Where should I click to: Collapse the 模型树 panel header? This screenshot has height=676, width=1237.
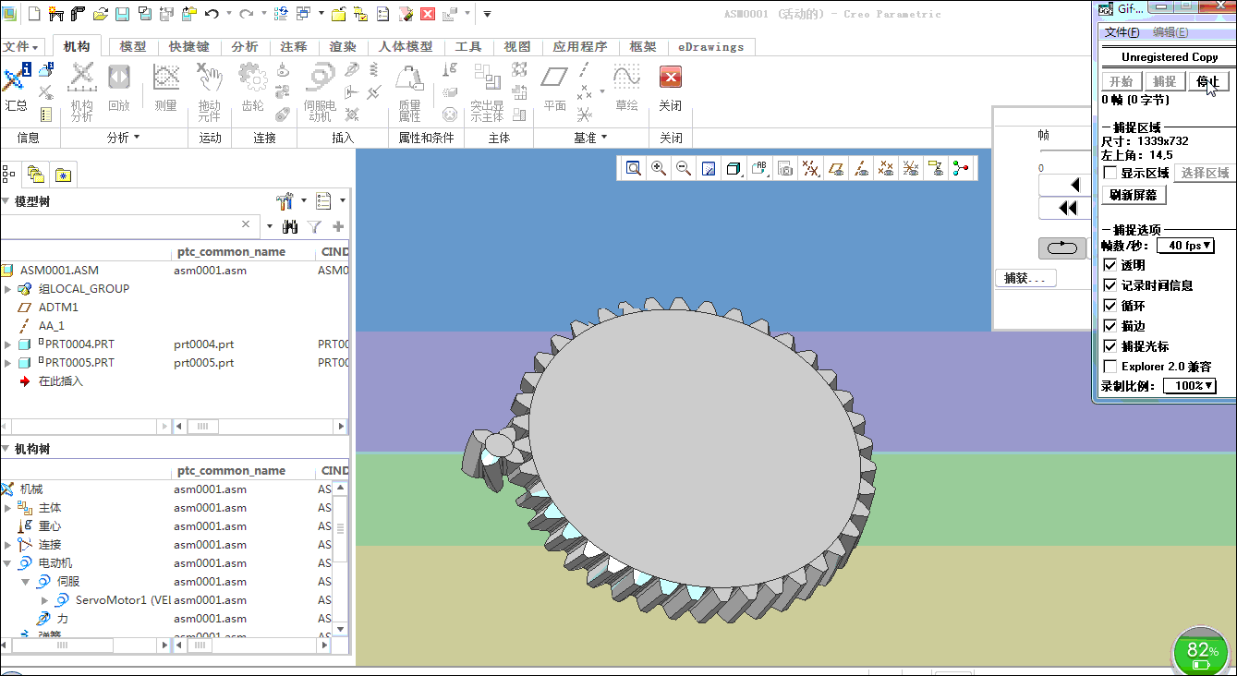[6, 201]
